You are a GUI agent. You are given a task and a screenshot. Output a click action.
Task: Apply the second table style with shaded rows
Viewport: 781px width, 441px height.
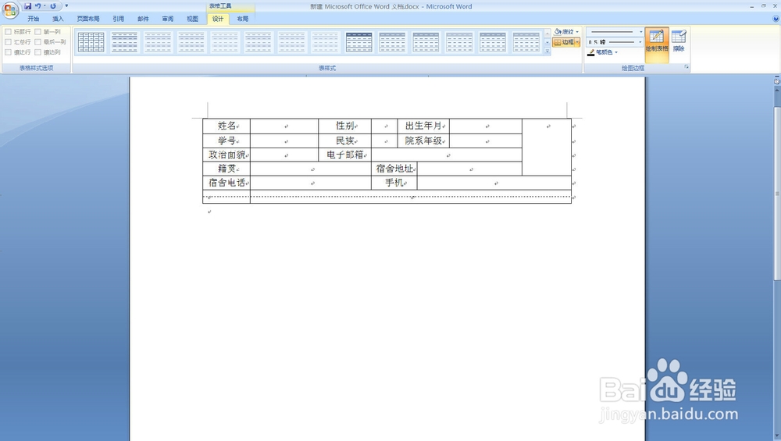tap(124, 42)
